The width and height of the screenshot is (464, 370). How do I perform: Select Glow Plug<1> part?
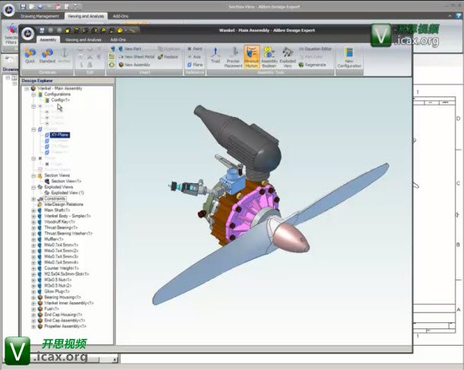tap(57, 292)
